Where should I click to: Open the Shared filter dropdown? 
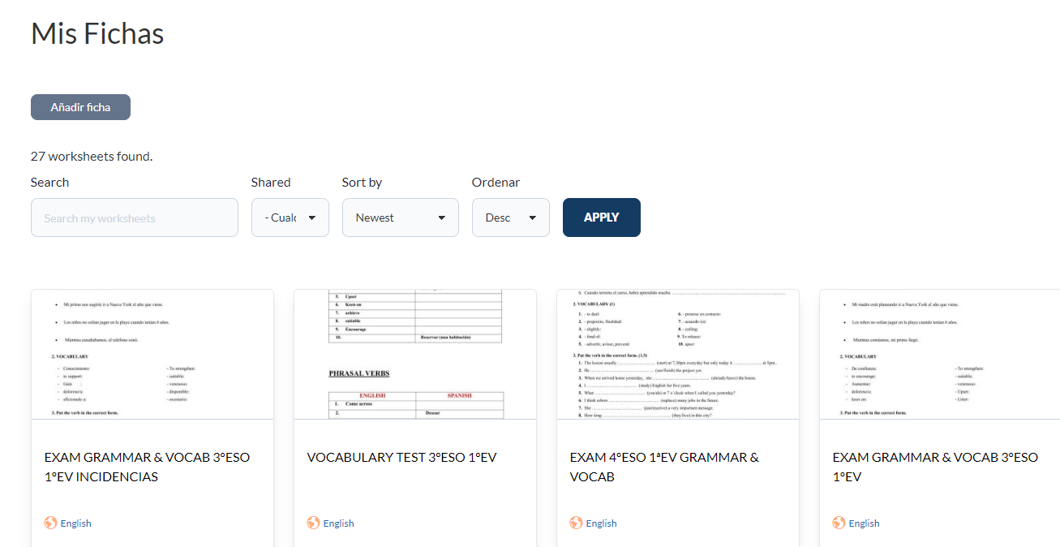coord(290,218)
